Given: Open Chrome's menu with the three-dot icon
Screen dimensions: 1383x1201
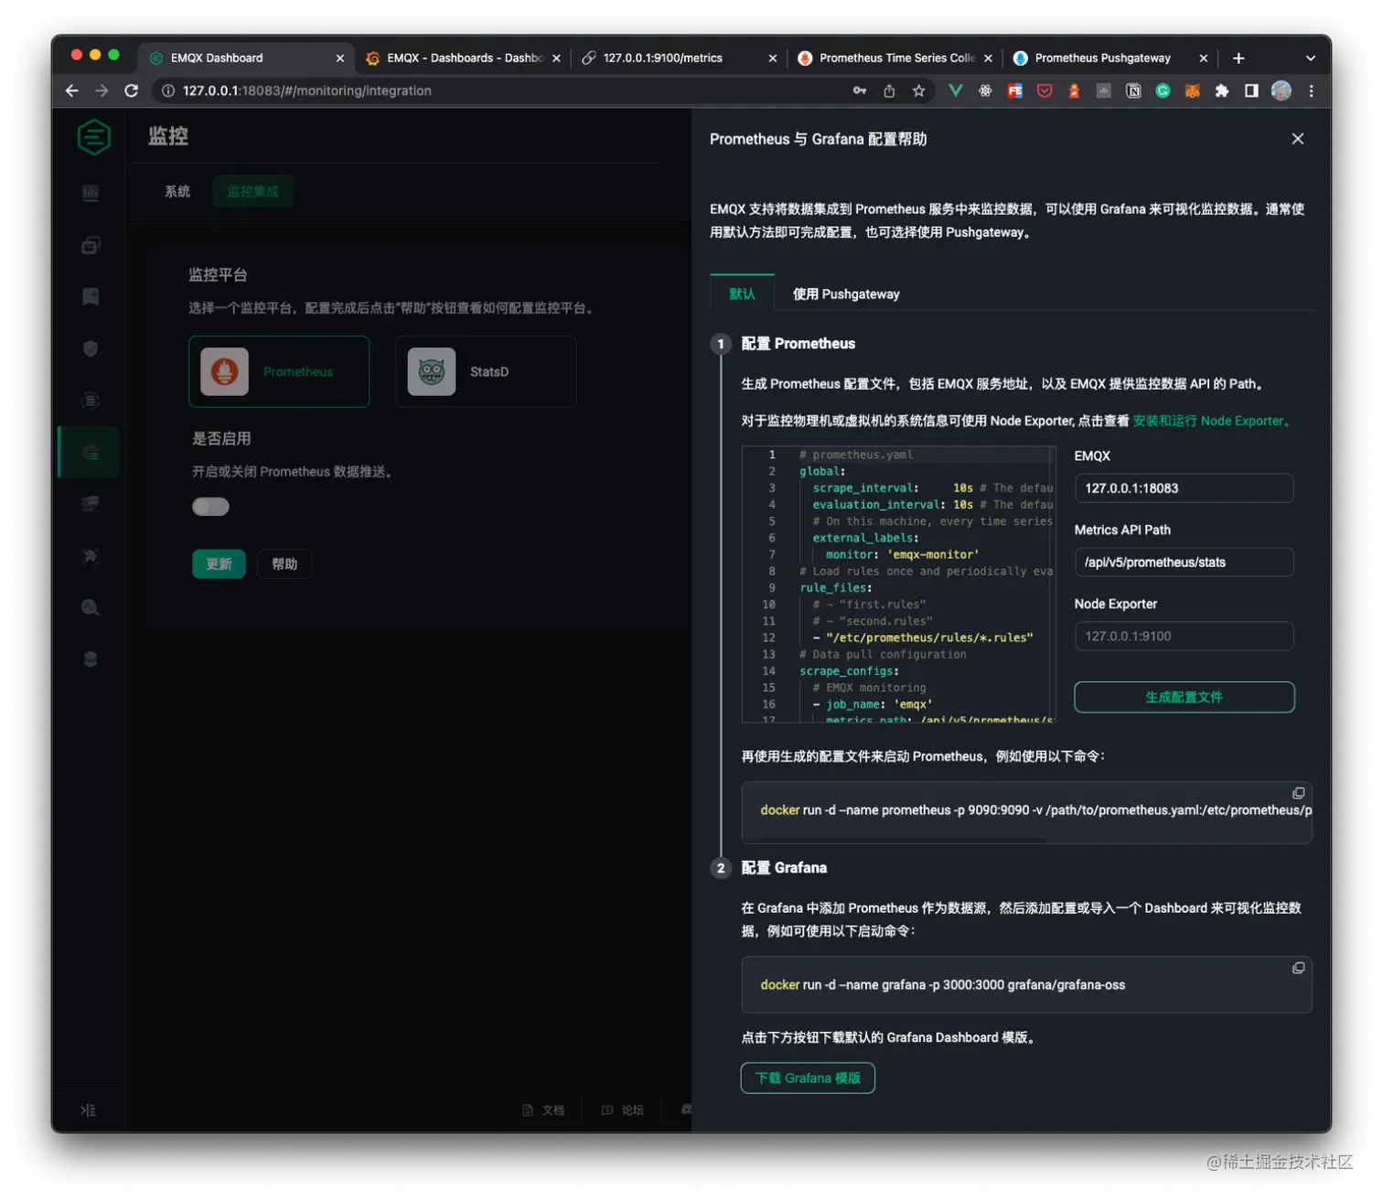Looking at the screenshot, I should (1311, 91).
